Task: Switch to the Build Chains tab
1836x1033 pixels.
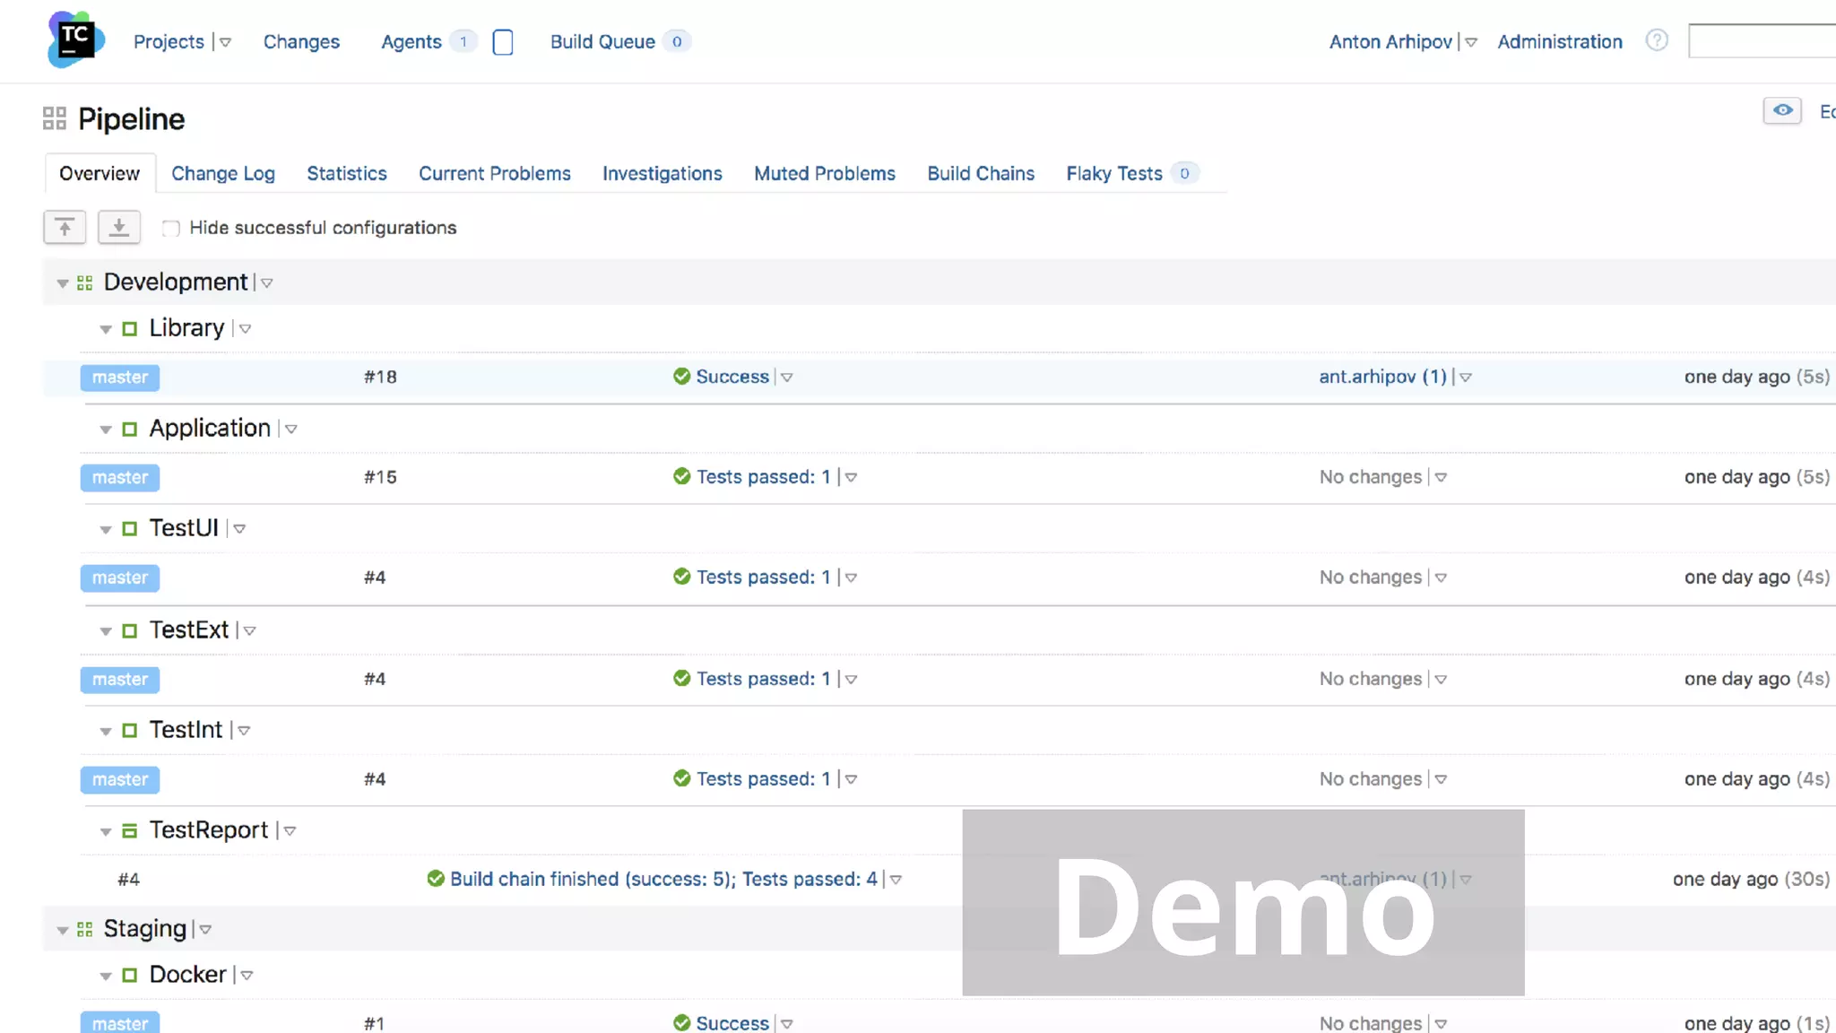Action: pyautogui.click(x=980, y=174)
